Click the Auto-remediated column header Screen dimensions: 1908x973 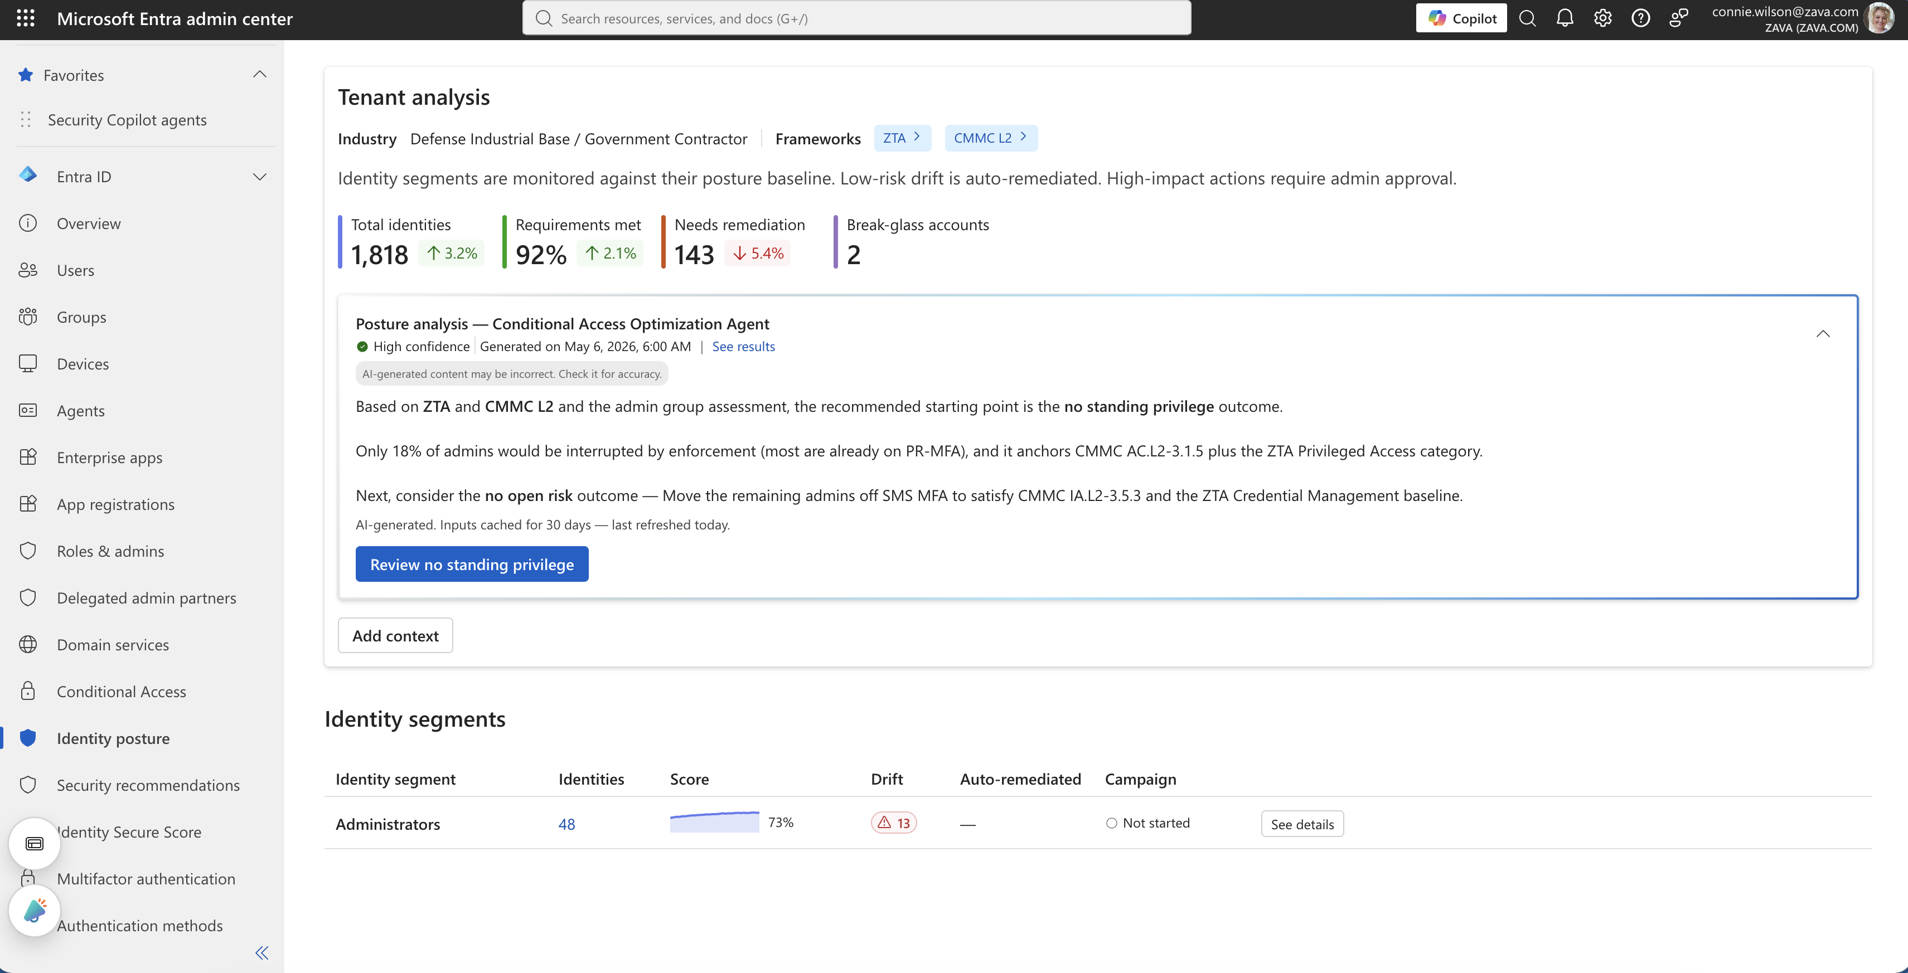tap(1020, 779)
